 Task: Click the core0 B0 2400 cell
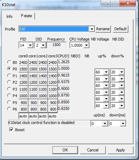pyautogui.click(x=23, y=62)
